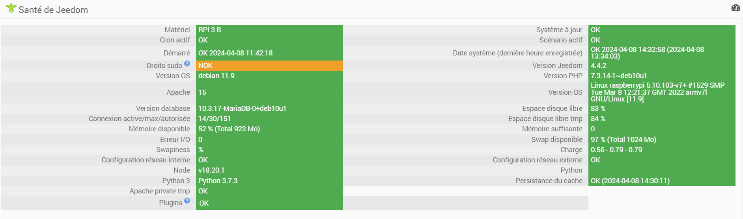Click the connection count "14/30/151" value
743x219 pixels.
[x=215, y=119]
